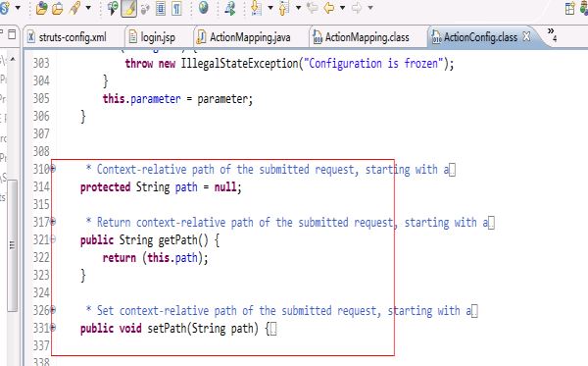Close the ActionConfig.class tab
588x366 pixels.
[x=526, y=36]
